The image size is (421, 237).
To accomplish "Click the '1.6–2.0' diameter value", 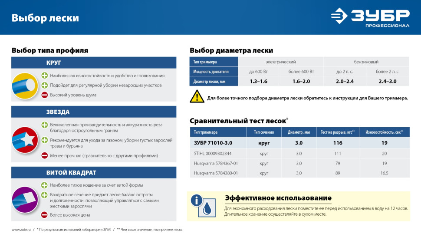I will [301, 81].
